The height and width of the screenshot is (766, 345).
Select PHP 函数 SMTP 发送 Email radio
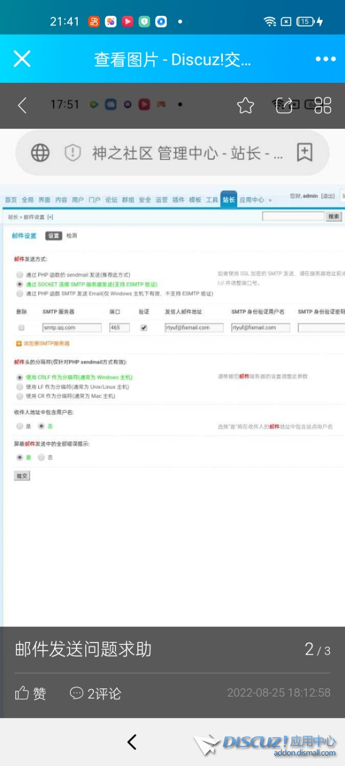pos(19,294)
